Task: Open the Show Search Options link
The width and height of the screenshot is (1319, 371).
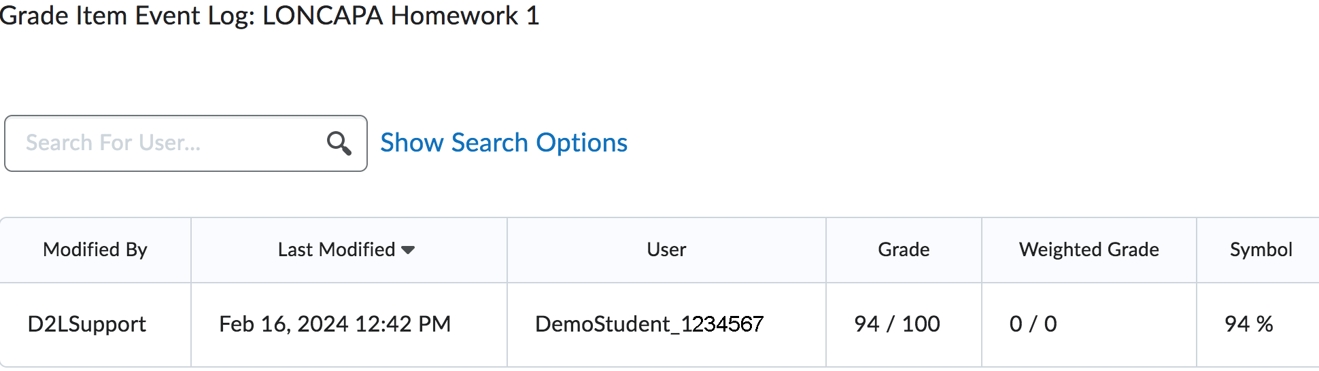Action: (x=503, y=143)
